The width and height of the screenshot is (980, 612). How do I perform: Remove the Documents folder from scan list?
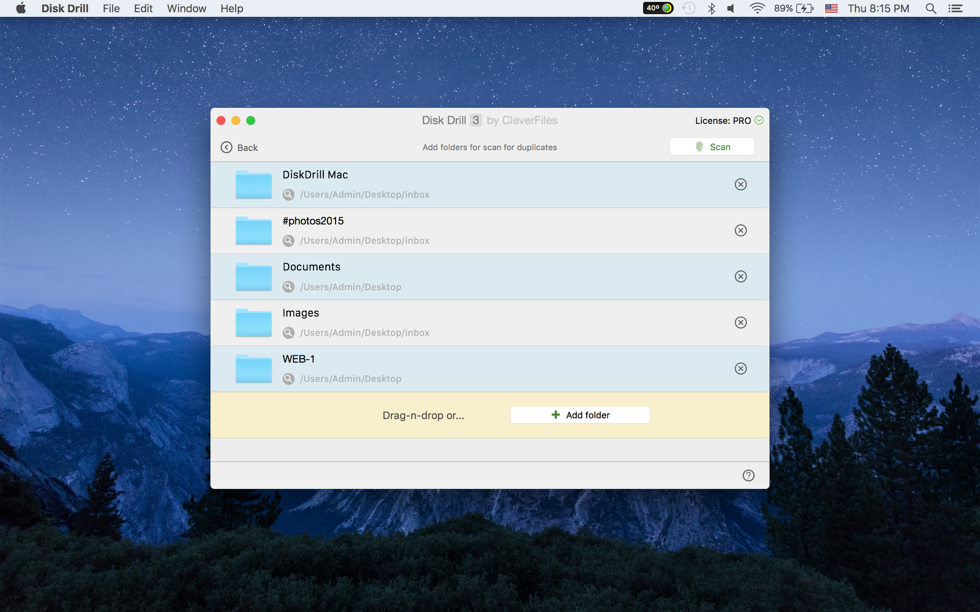[740, 277]
